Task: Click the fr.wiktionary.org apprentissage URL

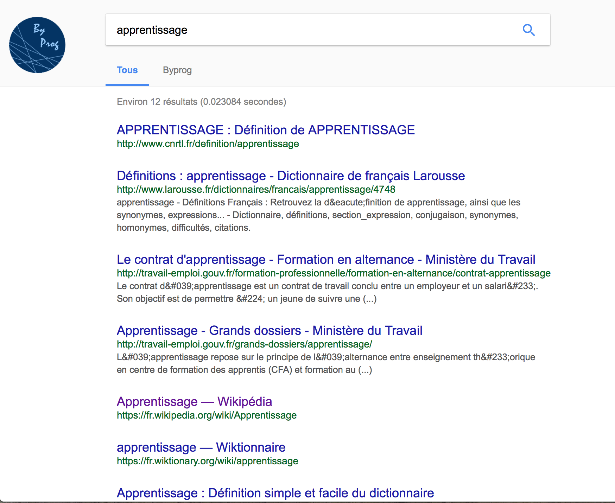Action: 208,461
